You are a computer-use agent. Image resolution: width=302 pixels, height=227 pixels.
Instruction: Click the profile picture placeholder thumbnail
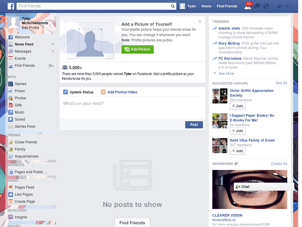point(90,39)
